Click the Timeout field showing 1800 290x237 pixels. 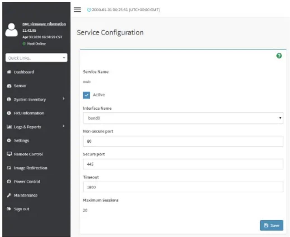[183, 187]
